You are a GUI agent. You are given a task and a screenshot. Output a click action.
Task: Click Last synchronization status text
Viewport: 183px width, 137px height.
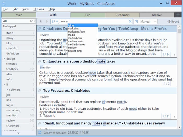tap(66, 133)
